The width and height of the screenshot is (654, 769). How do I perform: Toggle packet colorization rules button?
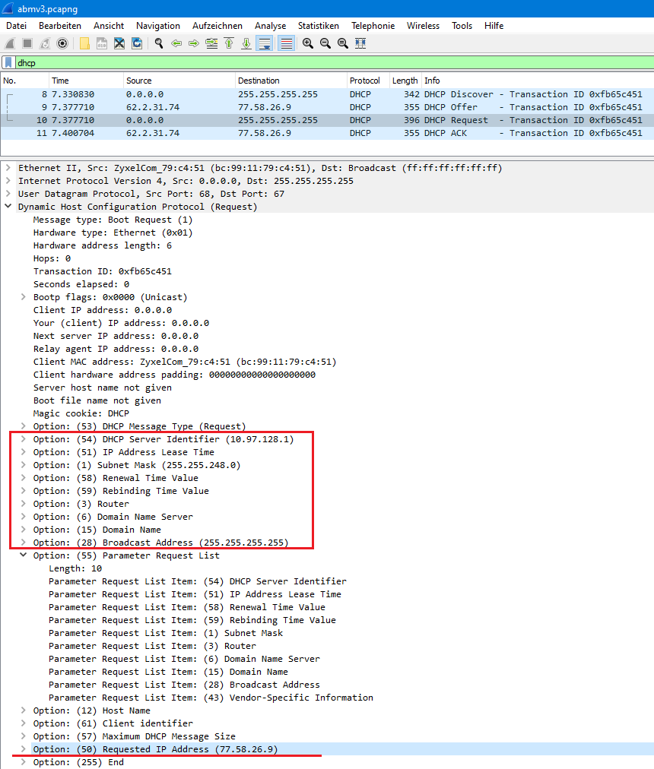(286, 43)
